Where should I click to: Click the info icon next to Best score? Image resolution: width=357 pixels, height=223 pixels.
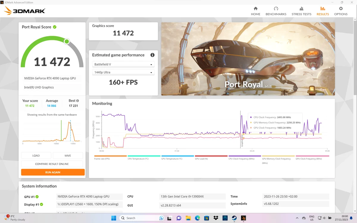(78, 101)
